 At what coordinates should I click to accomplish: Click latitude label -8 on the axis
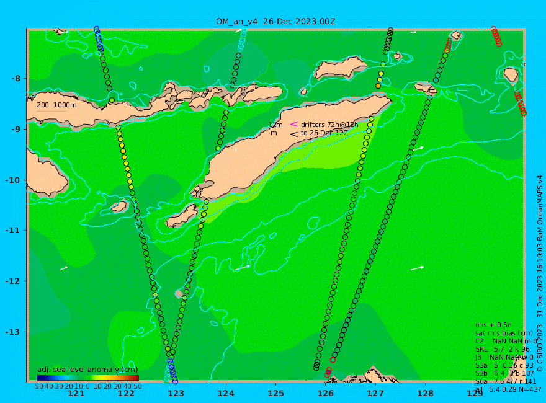click(16, 78)
